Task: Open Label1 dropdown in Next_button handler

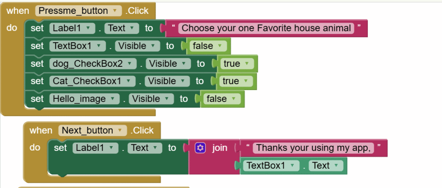Action: tap(95, 148)
